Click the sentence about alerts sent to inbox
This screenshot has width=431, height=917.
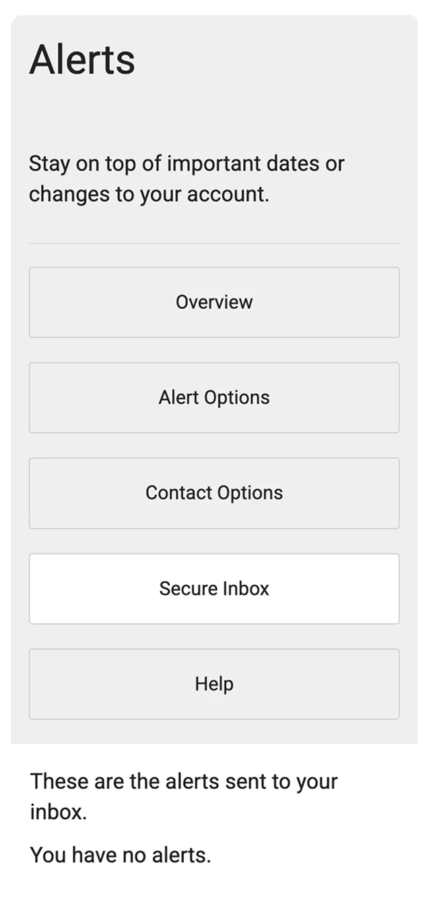[183, 794]
